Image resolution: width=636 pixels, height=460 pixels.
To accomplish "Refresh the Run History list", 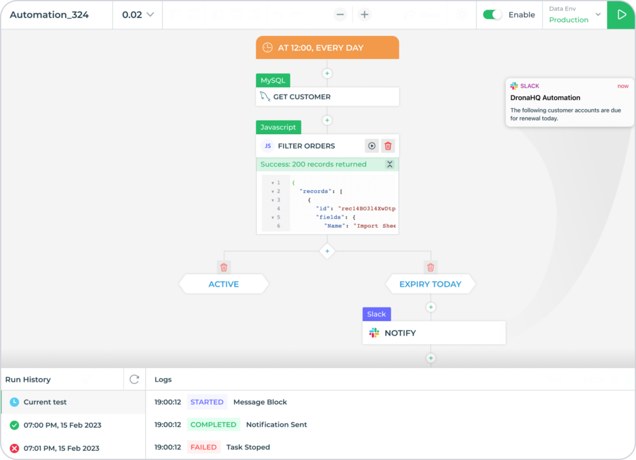I will coord(135,379).
